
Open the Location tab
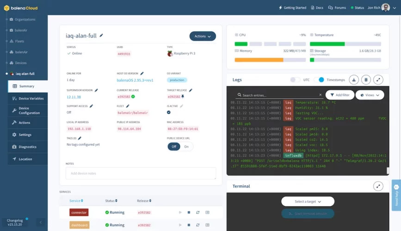(x=28, y=159)
